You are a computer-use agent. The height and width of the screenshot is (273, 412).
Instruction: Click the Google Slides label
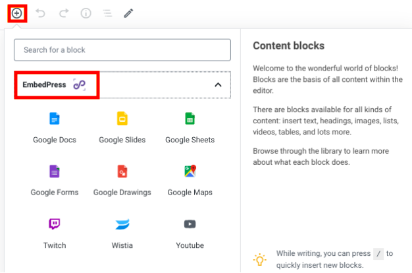(x=122, y=140)
